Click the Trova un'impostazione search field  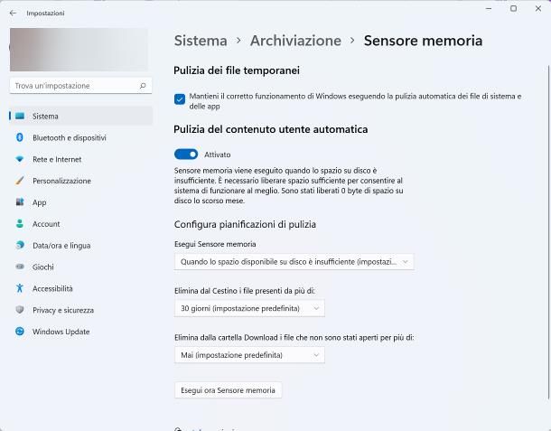(x=72, y=86)
